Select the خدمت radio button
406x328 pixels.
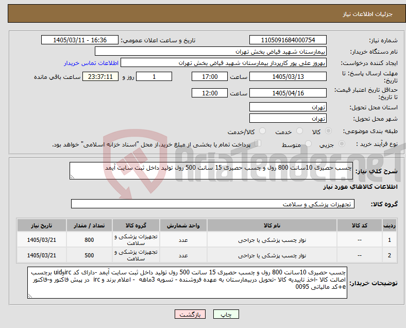click(x=299, y=131)
